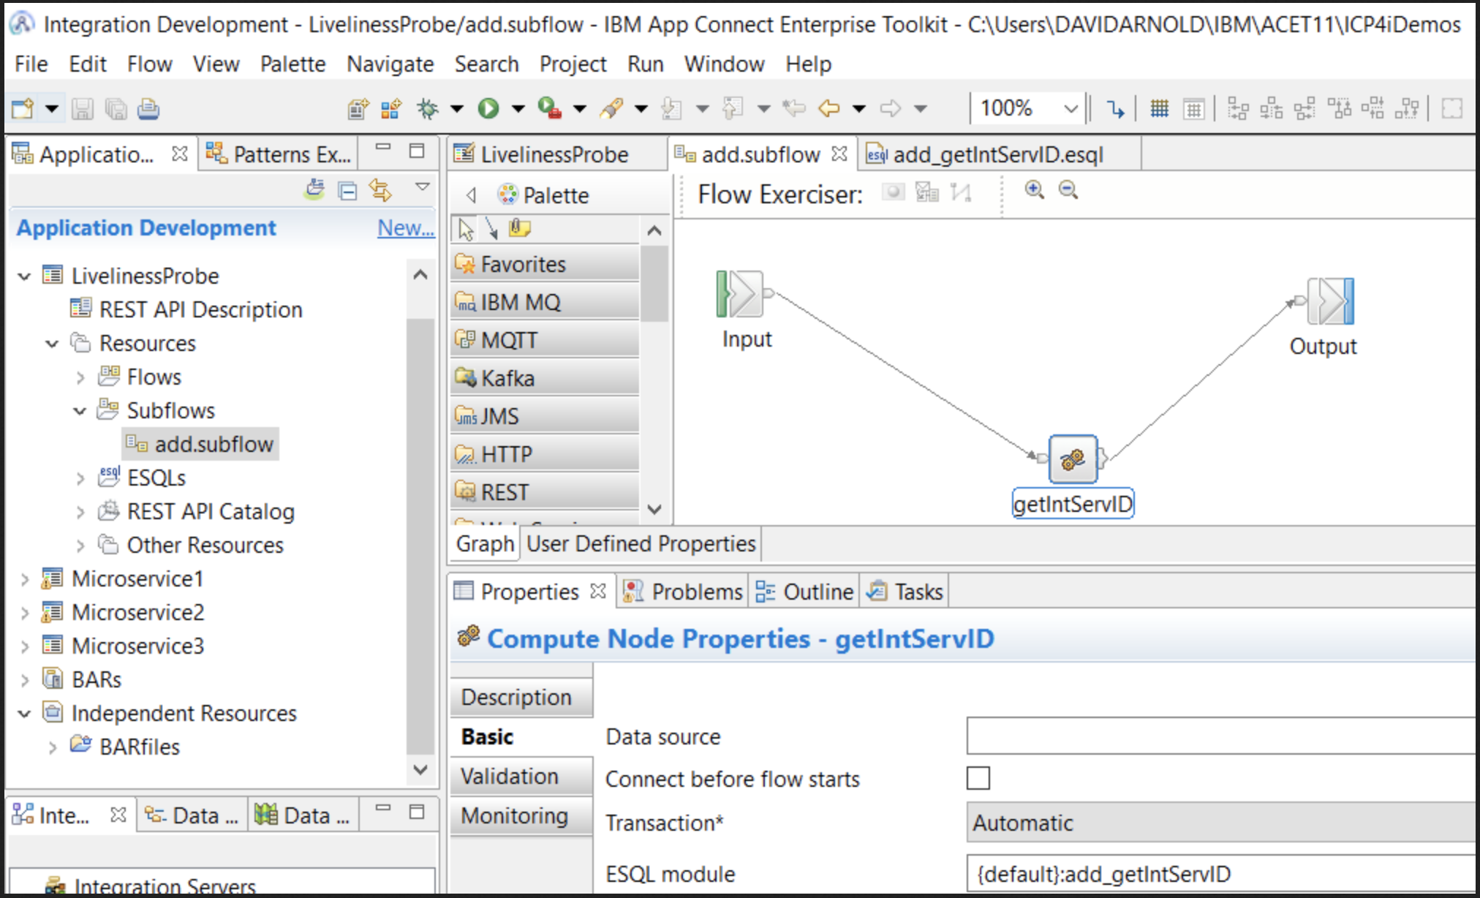The width and height of the screenshot is (1480, 898).
Task: Click the green Run toolbar icon
Action: pos(488,109)
